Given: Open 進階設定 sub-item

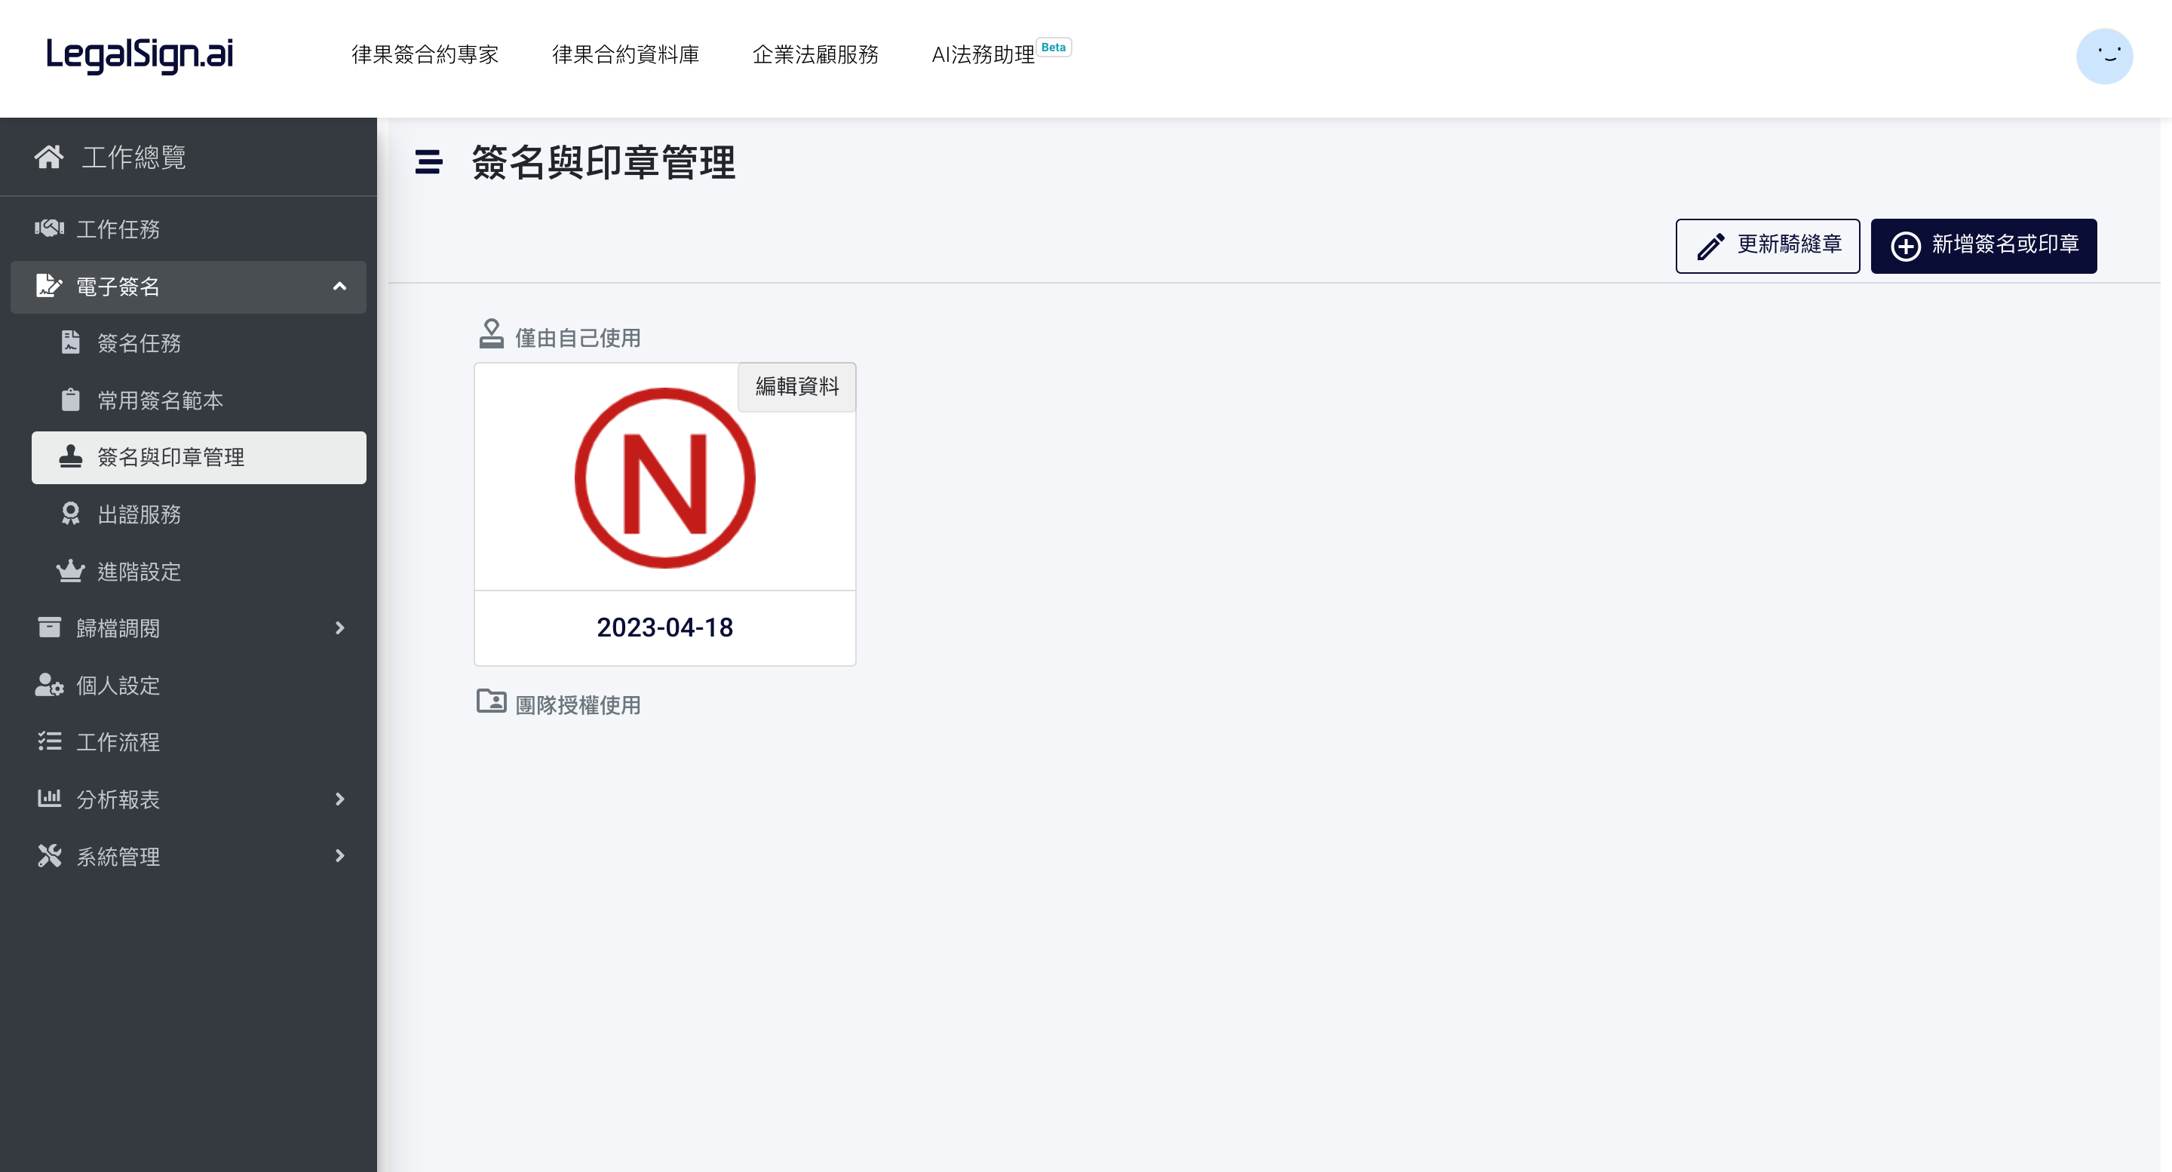Looking at the screenshot, I should click(x=139, y=572).
